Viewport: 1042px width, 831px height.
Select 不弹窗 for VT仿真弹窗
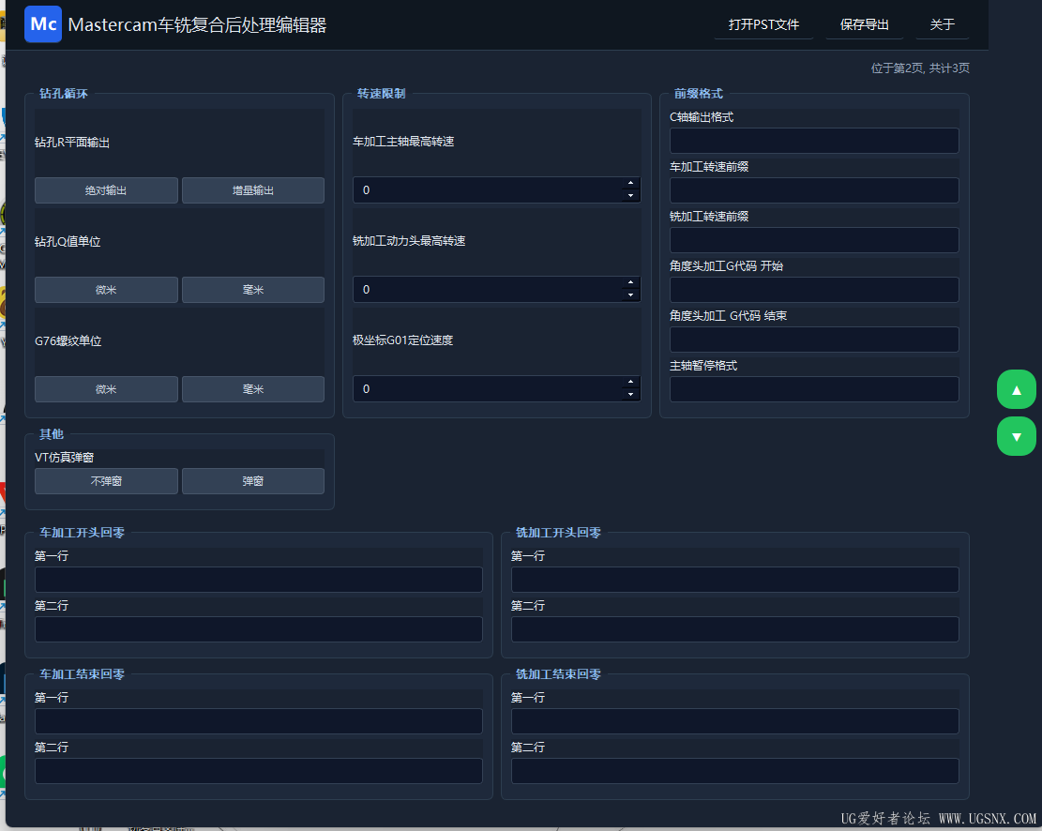tap(106, 480)
